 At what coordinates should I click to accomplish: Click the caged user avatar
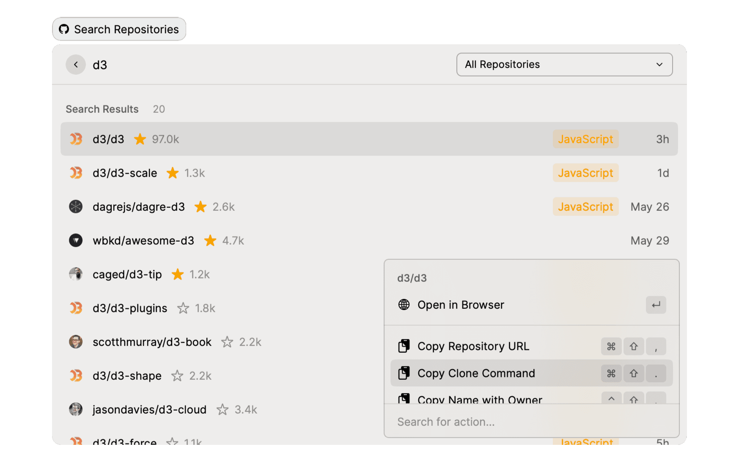click(x=76, y=274)
